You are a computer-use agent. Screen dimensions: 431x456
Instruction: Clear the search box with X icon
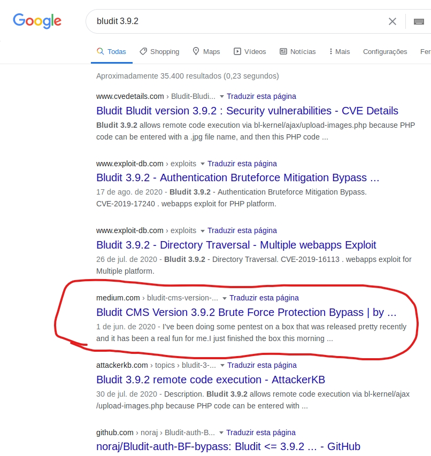pos(392,21)
